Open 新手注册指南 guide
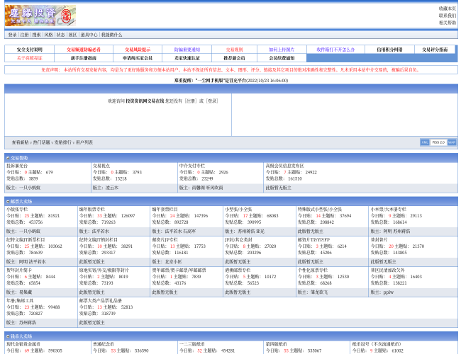Image resolution: width=461 pixels, height=354 pixels. pyautogui.click(x=83, y=58)
